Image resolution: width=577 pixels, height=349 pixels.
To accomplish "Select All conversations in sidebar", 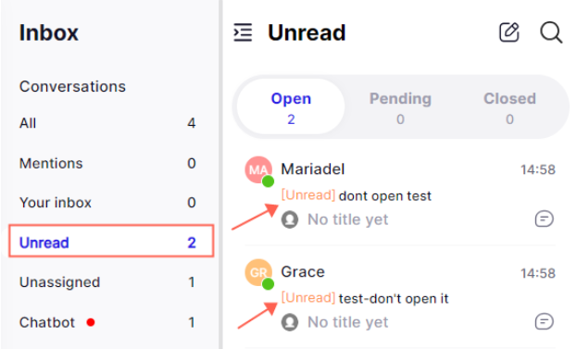I will 107,123.
